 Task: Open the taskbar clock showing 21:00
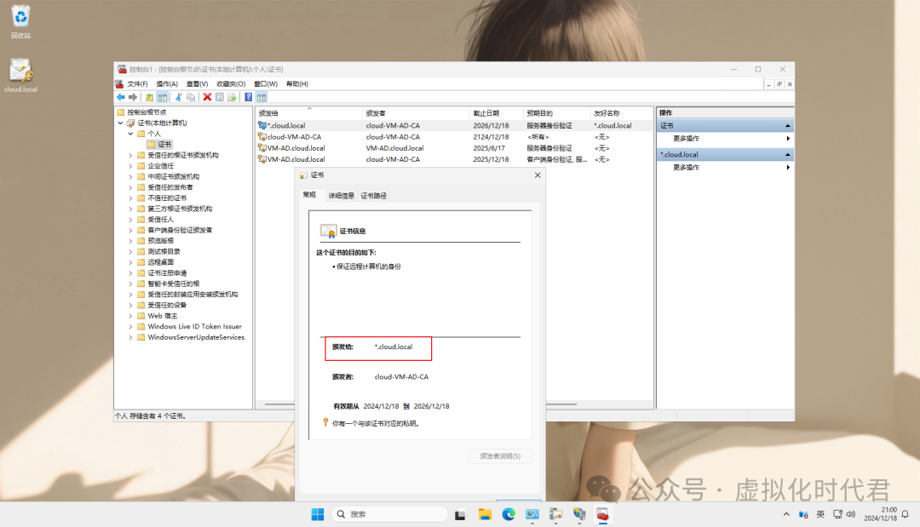[x=880, y=514]
